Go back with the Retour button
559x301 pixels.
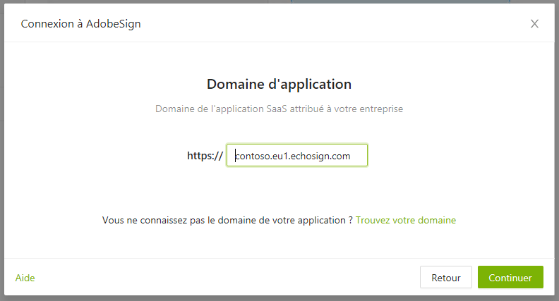tap(445, 277)
